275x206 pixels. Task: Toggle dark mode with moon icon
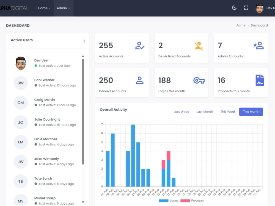coord(234,8)
